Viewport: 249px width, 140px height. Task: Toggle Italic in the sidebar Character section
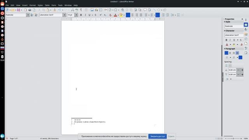click(230, 40)
